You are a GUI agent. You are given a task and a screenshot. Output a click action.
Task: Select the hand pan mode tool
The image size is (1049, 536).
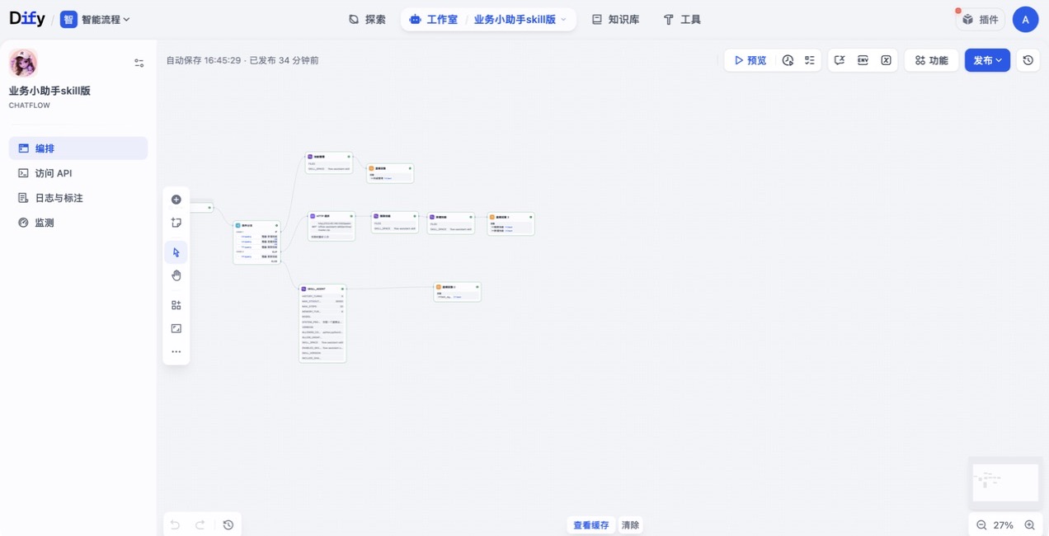176,275
